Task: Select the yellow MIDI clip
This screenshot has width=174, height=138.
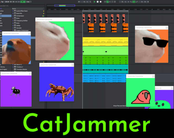Action: (106, 42)
